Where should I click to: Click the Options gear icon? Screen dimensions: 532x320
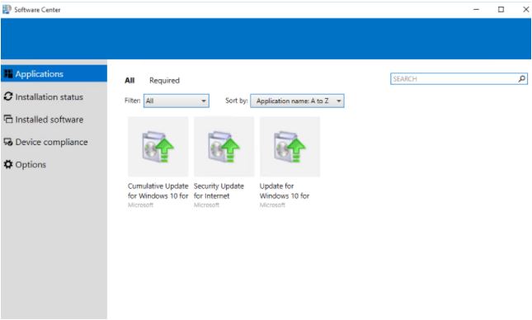coord(8,164)
